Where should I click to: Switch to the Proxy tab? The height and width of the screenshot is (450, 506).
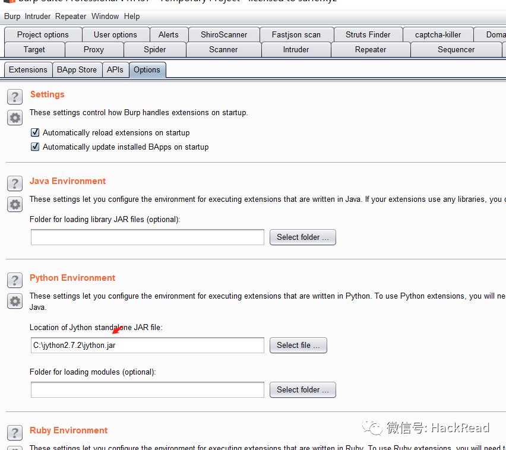[94, 50]
